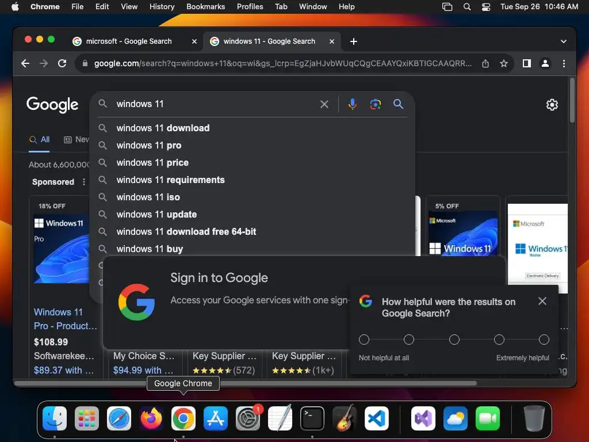The image size is (589, 442).
Task: Open System Settings from the Dock
Action: (x=248, y=418)
